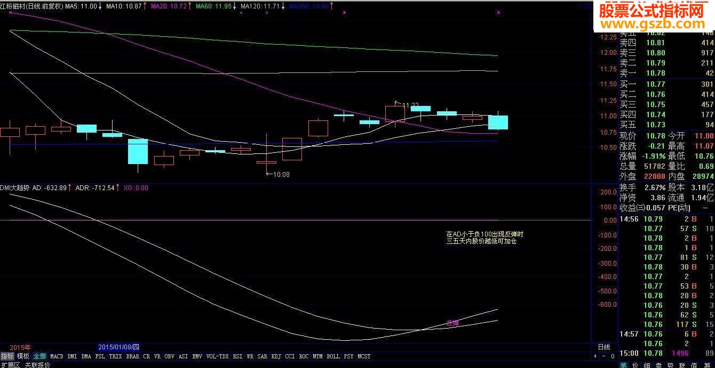Open the 扩展区 extension area
The width and height of the screenshot is (715, 368).
[x=11, y=365]
